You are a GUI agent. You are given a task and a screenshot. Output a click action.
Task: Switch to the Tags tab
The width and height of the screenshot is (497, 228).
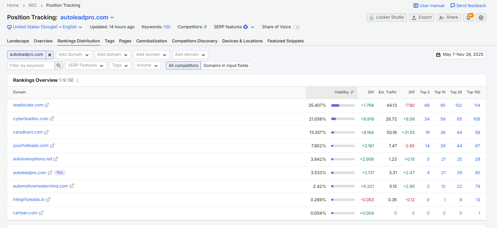pos(110,41)
